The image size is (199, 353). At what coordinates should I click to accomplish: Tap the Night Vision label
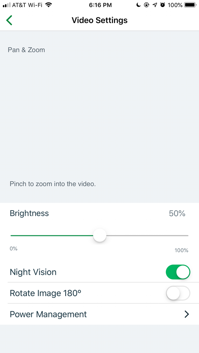tap(33, 272)
